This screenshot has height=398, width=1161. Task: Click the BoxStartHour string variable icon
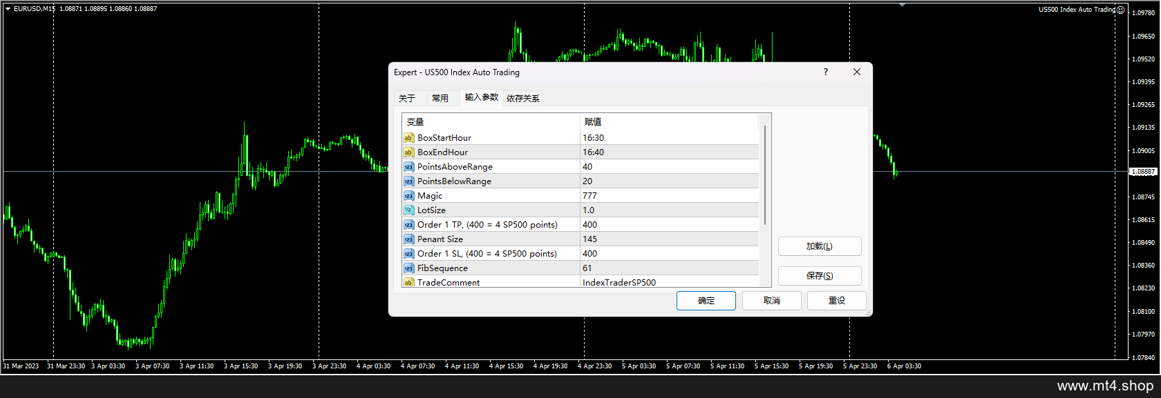(408, 138)
